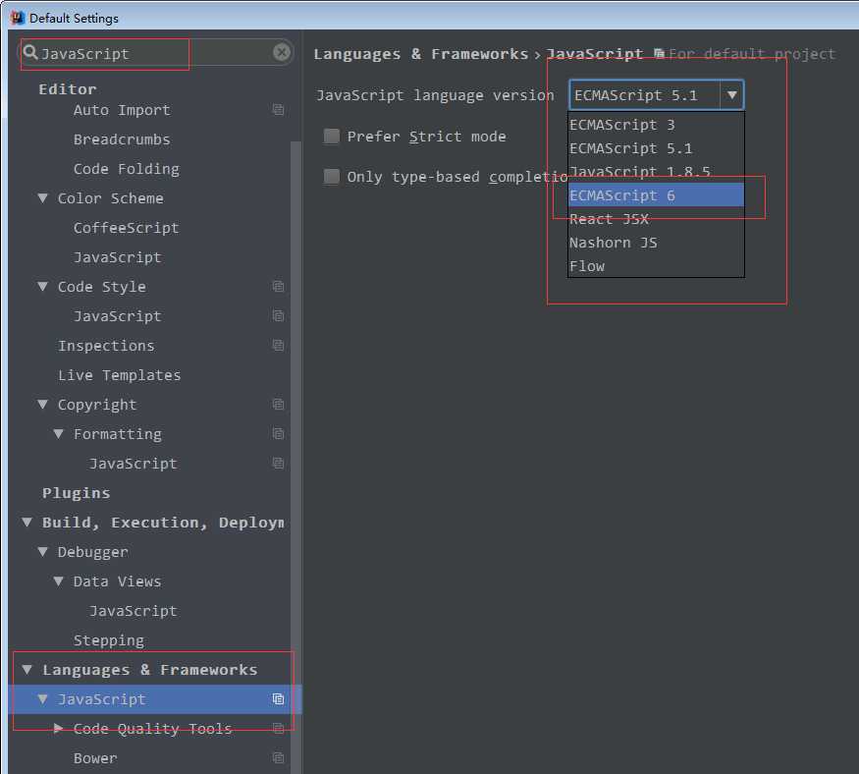
Task: Click the project-level icon next to Bower
Action: coord(278,758)
